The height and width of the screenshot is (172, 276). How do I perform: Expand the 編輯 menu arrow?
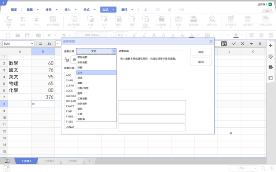tap(38, 9)
